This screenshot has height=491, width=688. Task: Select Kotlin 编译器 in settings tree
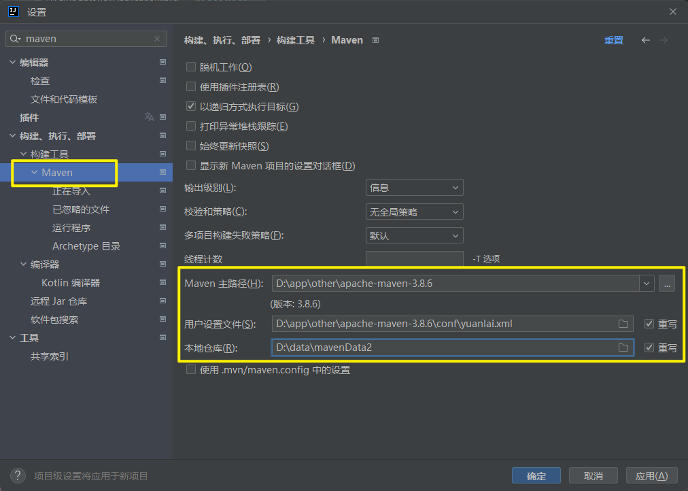tap(71, 283)
